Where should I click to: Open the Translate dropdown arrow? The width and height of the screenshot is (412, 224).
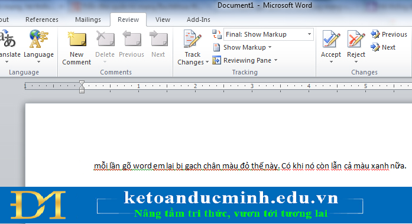click(7, 61)
